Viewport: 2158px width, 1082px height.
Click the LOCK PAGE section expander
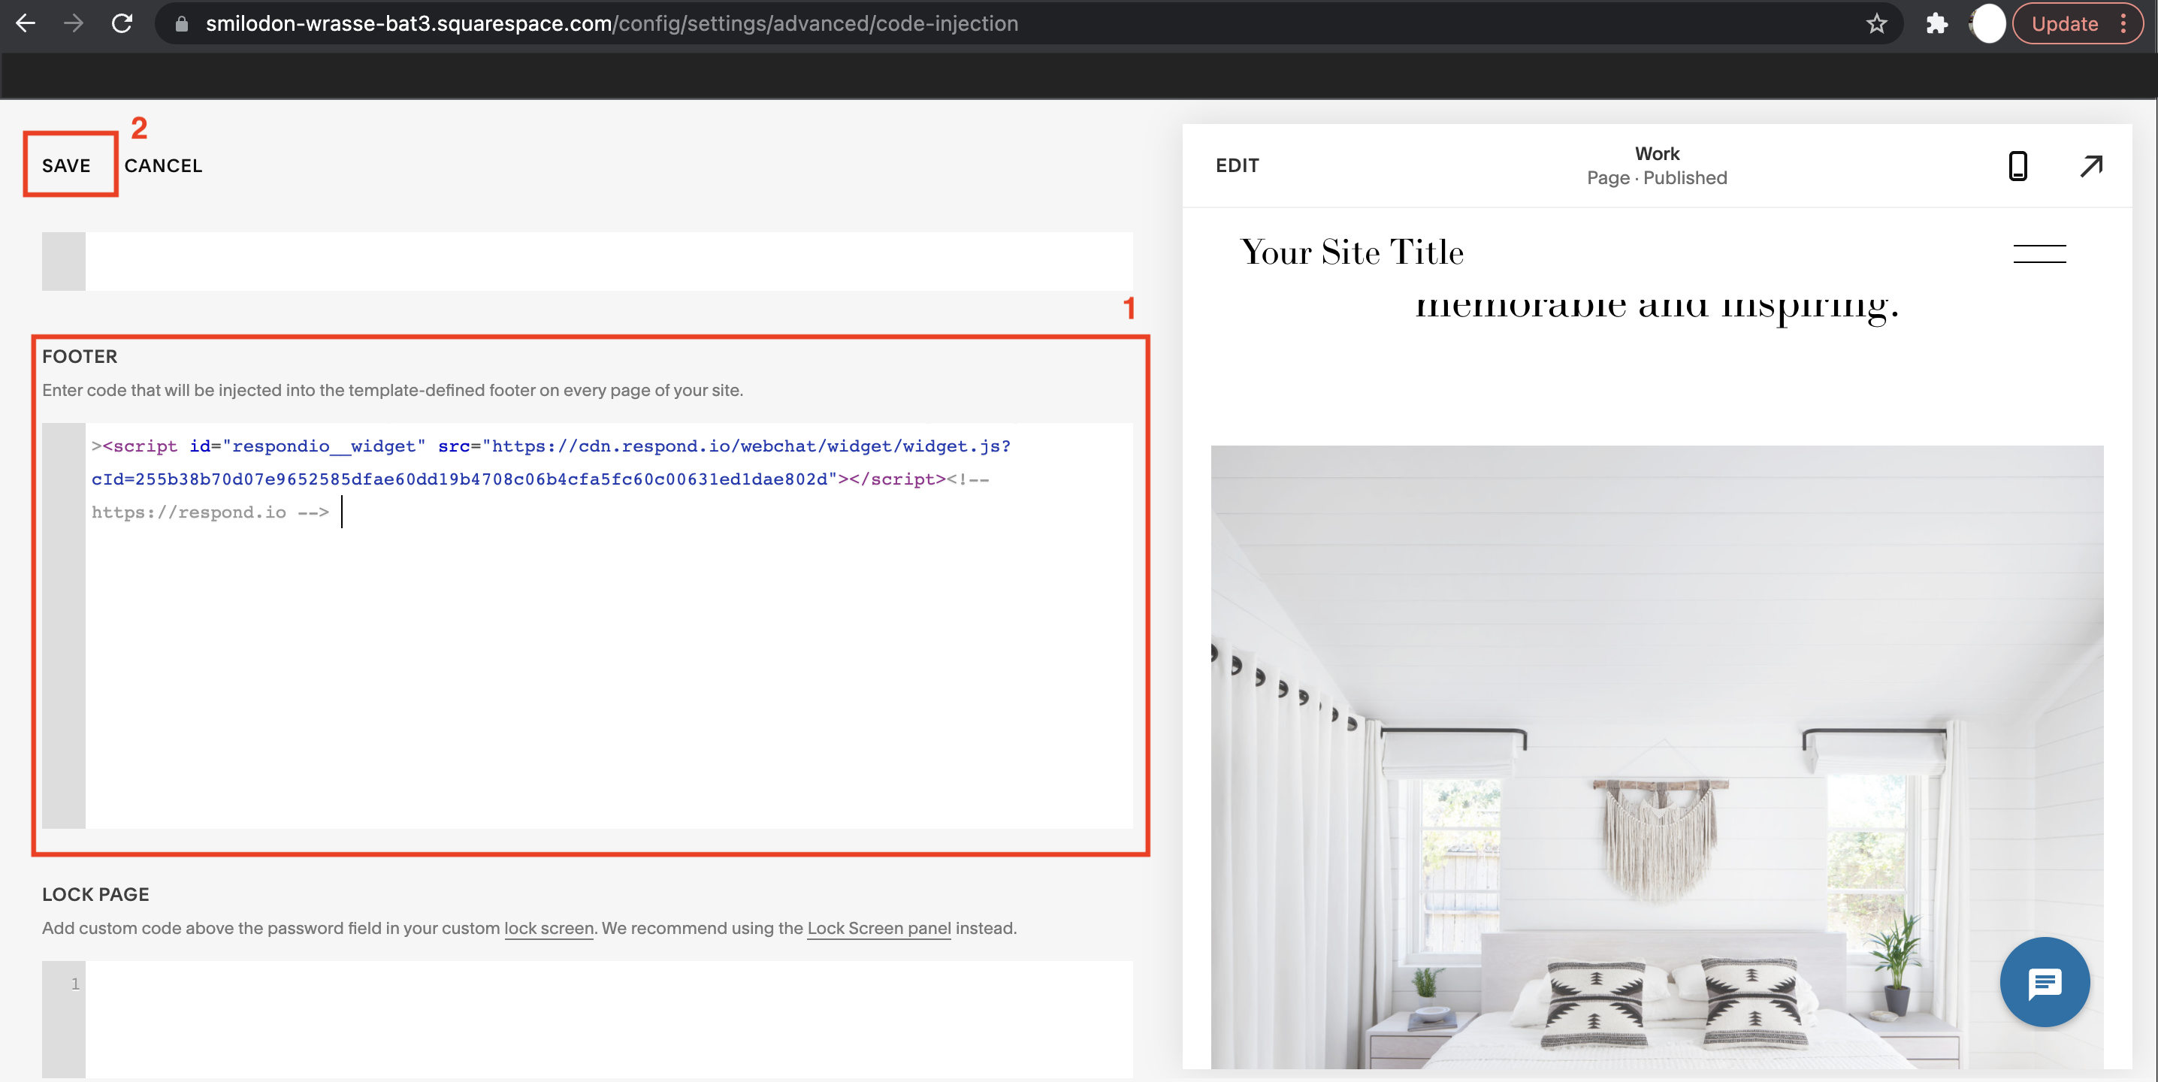[95, 893]
